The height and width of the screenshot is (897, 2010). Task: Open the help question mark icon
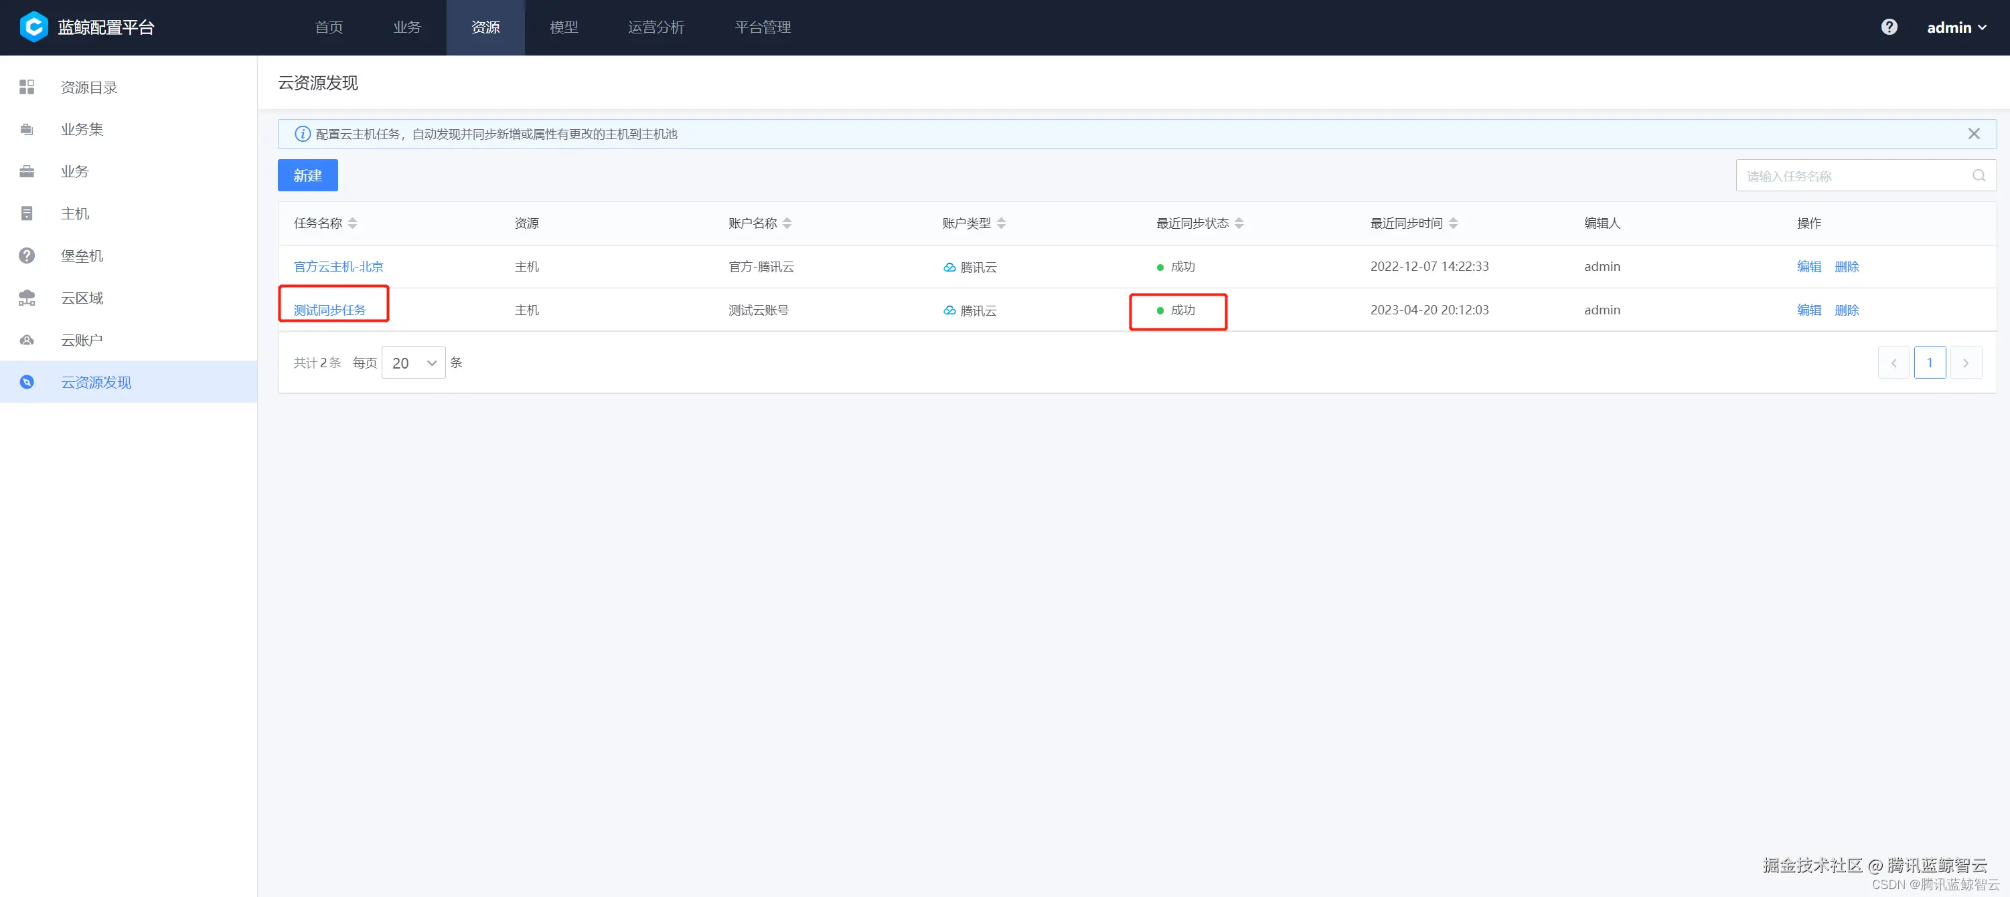point(1889,27)
